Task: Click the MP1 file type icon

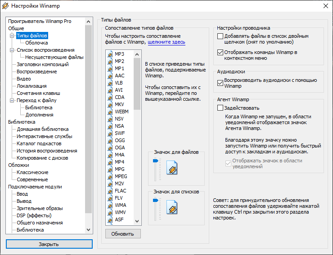Action: click(110, 68)
